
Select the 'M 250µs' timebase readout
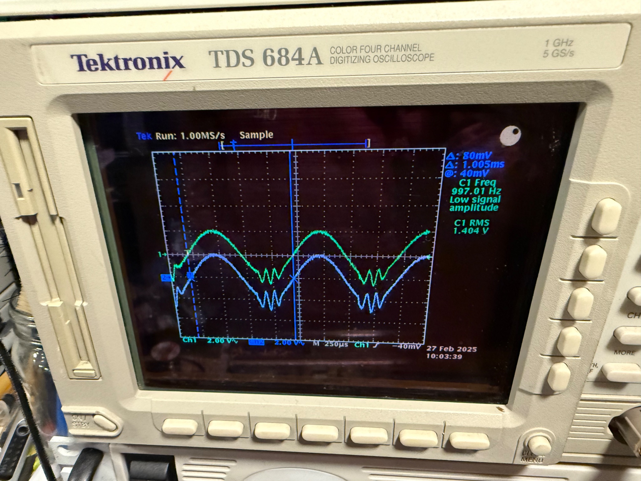(x=331, y=344)
